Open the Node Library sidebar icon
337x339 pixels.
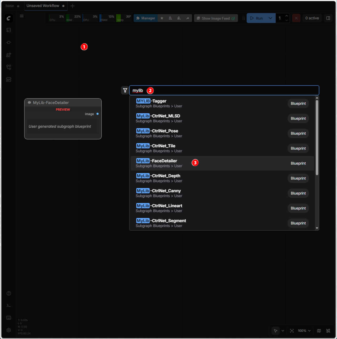(9, 55)
